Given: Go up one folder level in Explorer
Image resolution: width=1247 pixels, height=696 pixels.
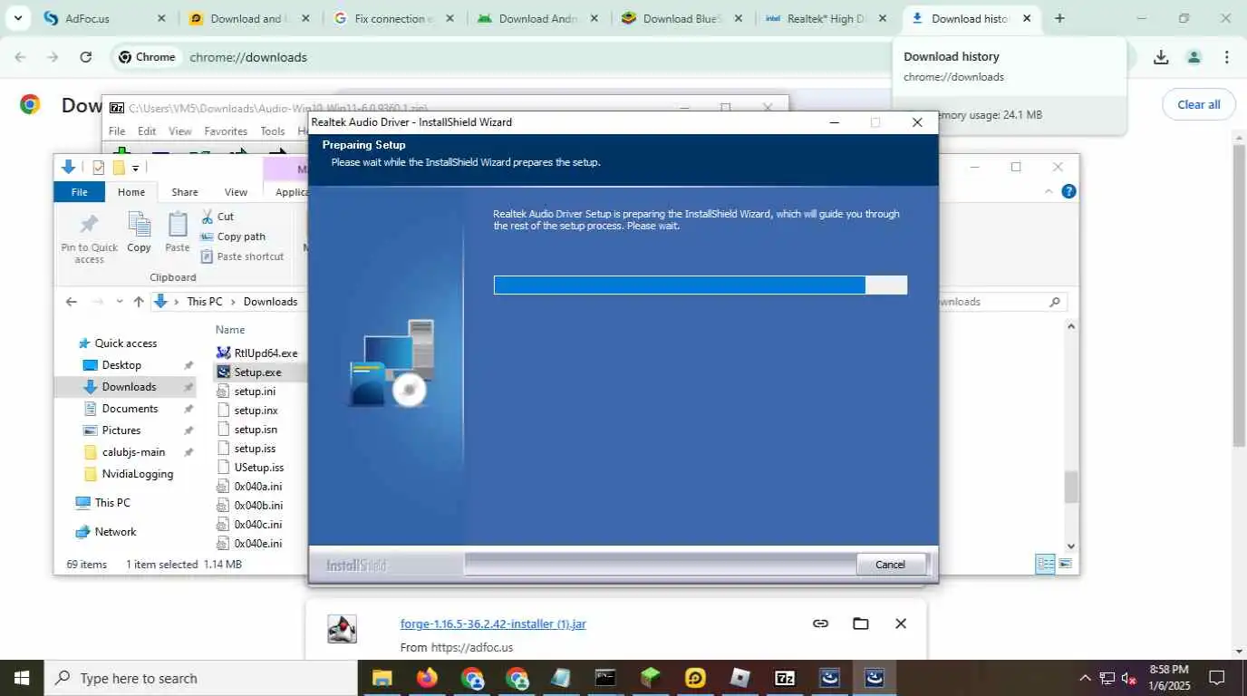Looking at the screenshot, I should [x=139, y=302].
